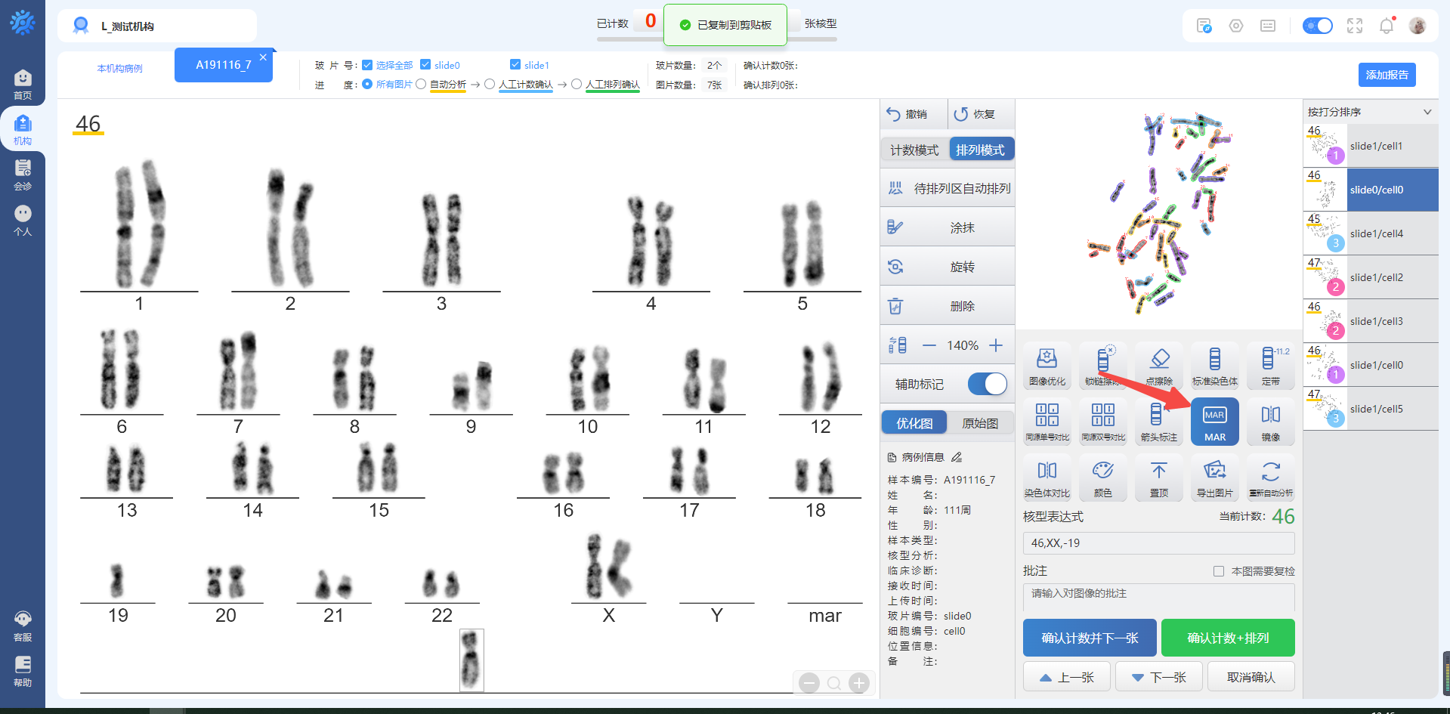Open the 镜像 mirror tool
1450x714 pixels.
point(1270,422)
